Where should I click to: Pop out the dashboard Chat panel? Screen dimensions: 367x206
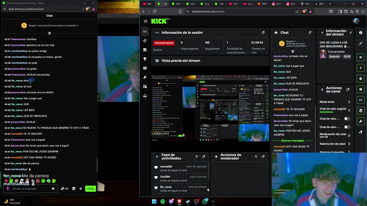click(x=310, y=33)
